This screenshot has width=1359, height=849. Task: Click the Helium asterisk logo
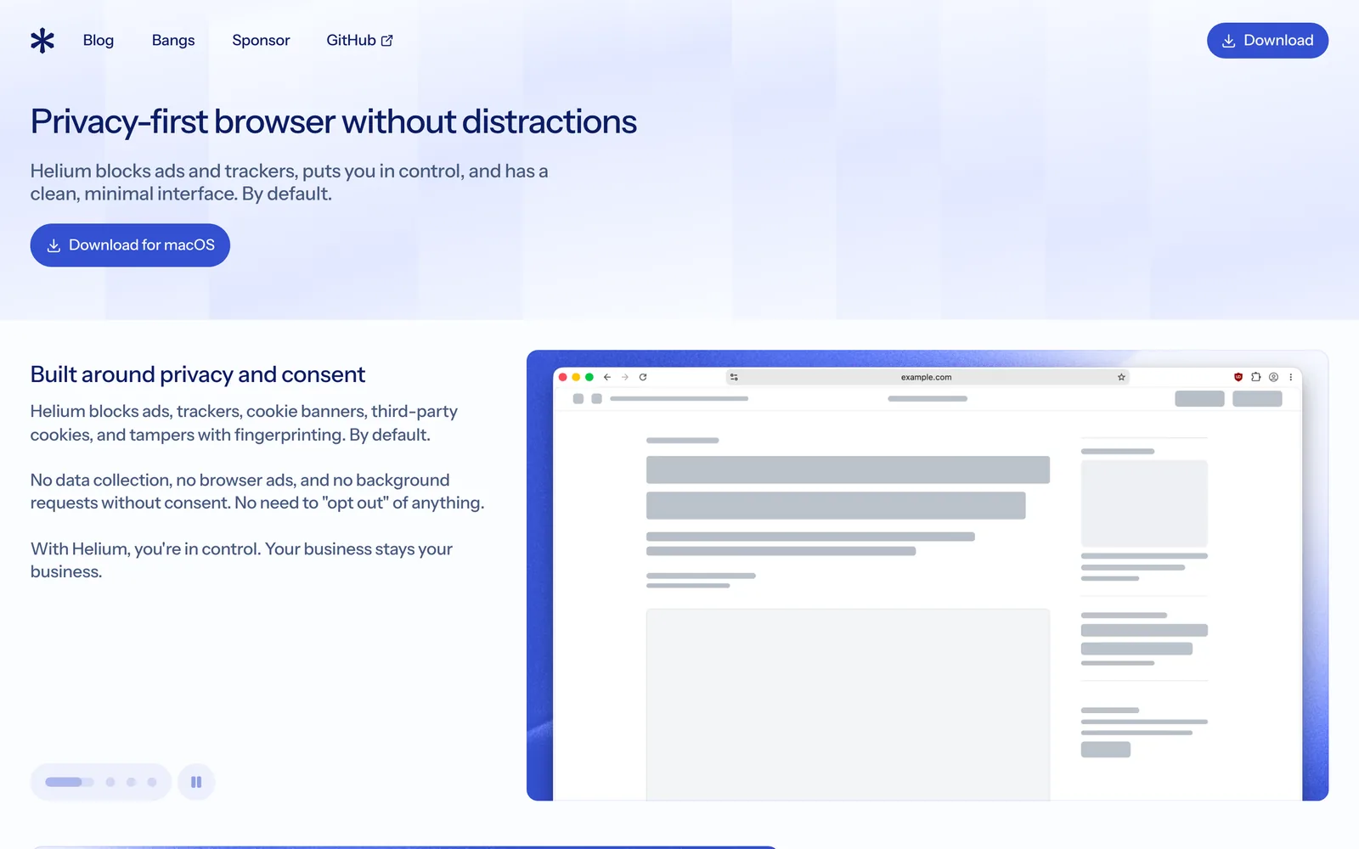coord(42,41)
